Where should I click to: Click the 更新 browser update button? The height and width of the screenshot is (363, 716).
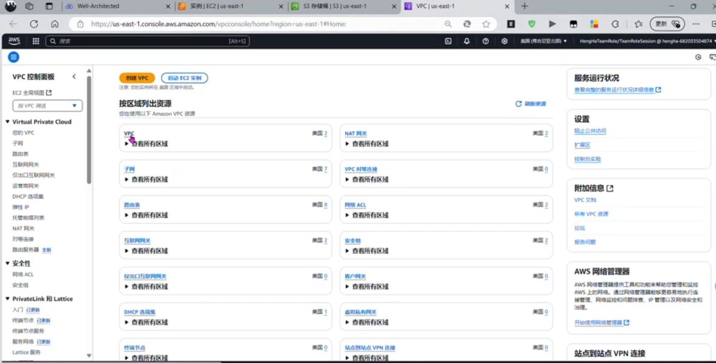click(667, 24)
